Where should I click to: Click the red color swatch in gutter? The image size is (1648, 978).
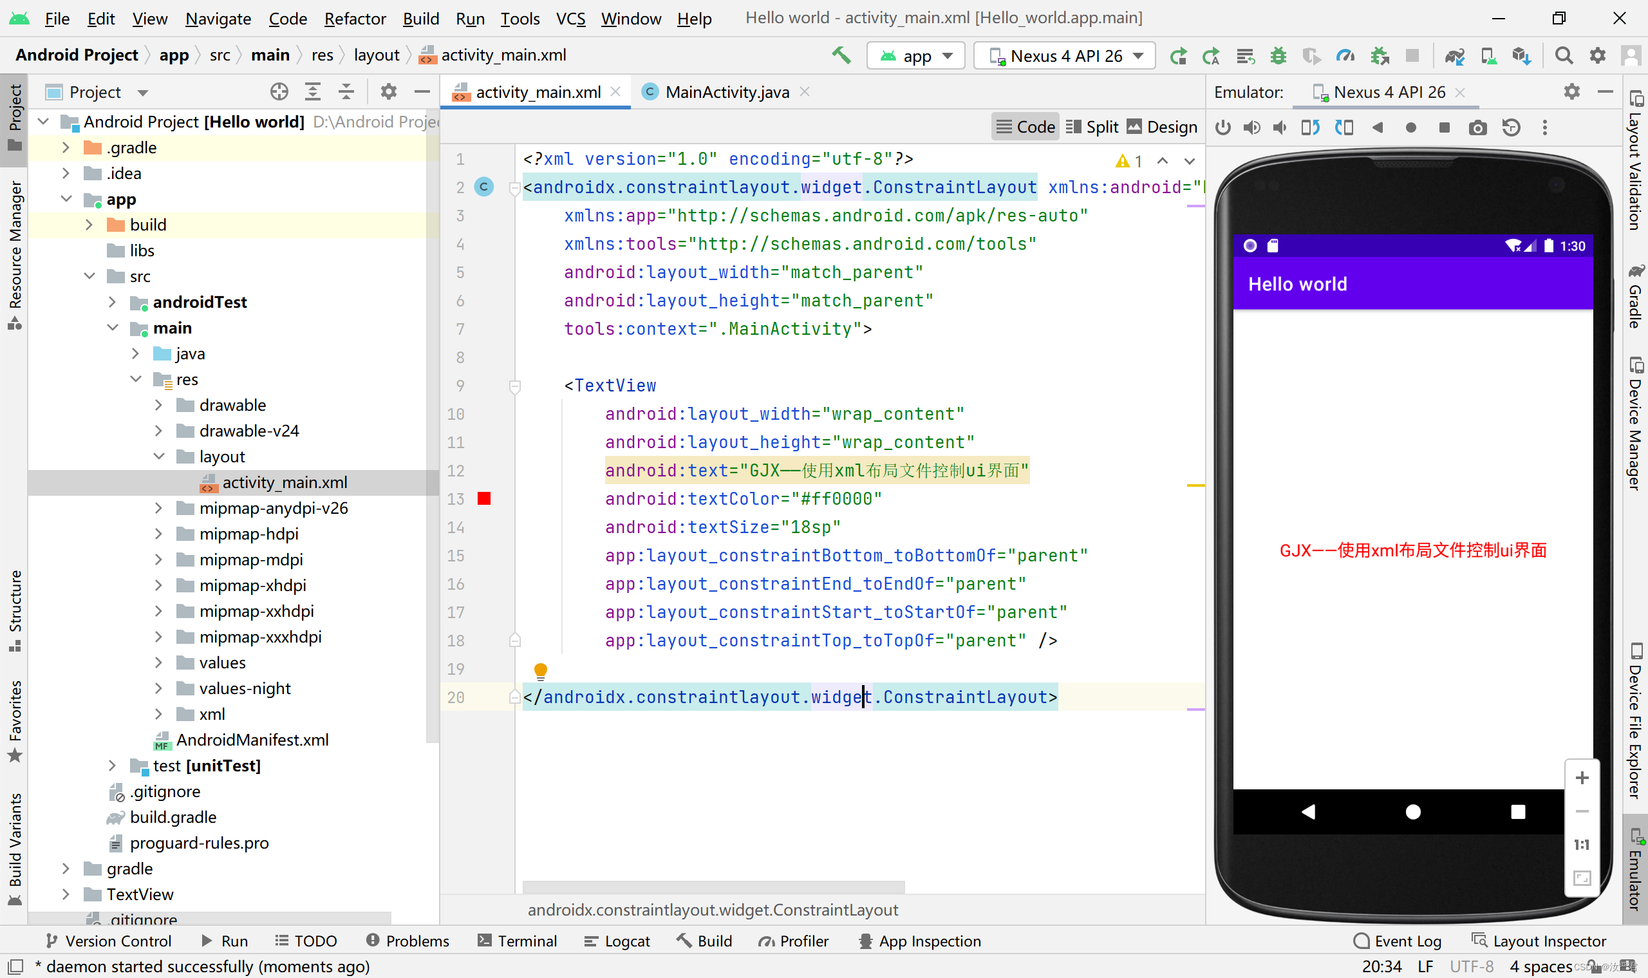(x=484, y=499)
